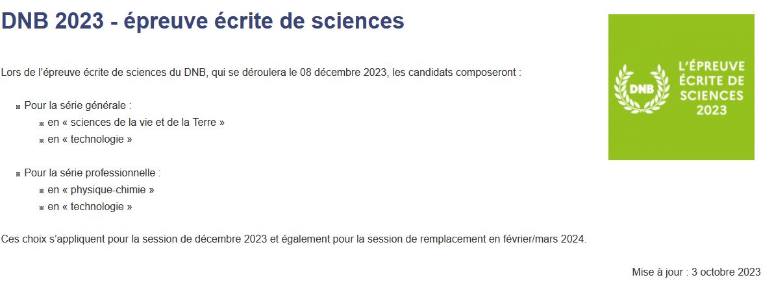Screen dimensions: 774x286
Task: Click the bullet before "sciences de la vie et de la Terre"
Action: [42, 123]
